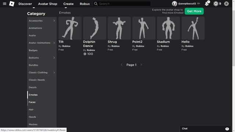Expand the Accessories category chevron
Viewport: 235px width, 132px height.
click(x=54, y=21)
